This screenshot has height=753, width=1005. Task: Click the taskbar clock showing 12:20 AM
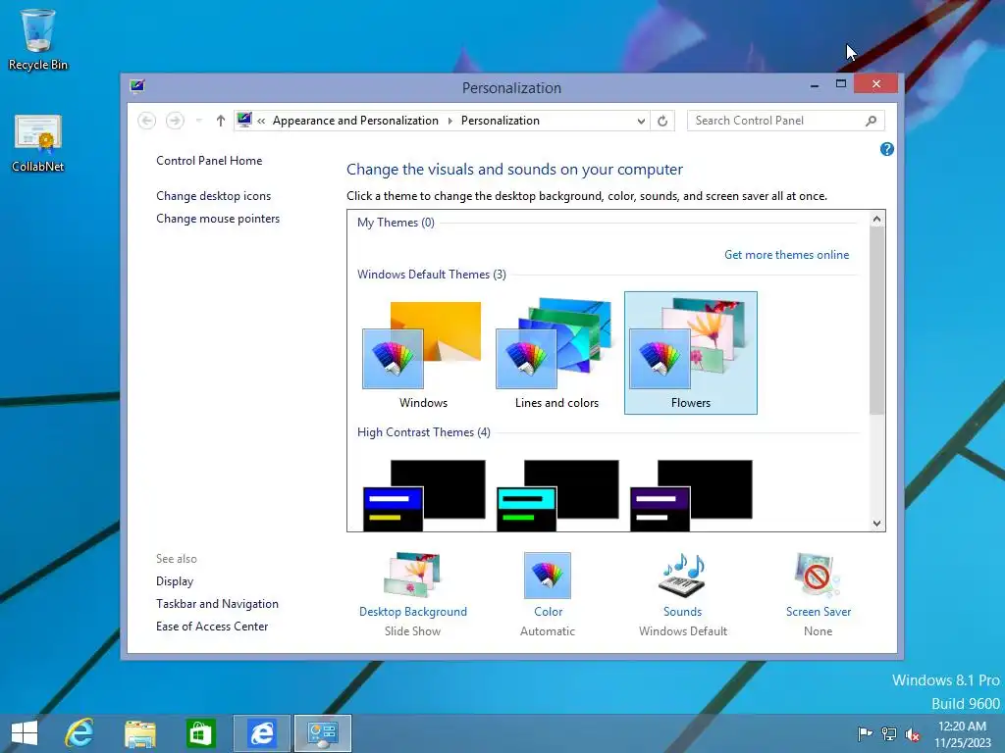962,733
